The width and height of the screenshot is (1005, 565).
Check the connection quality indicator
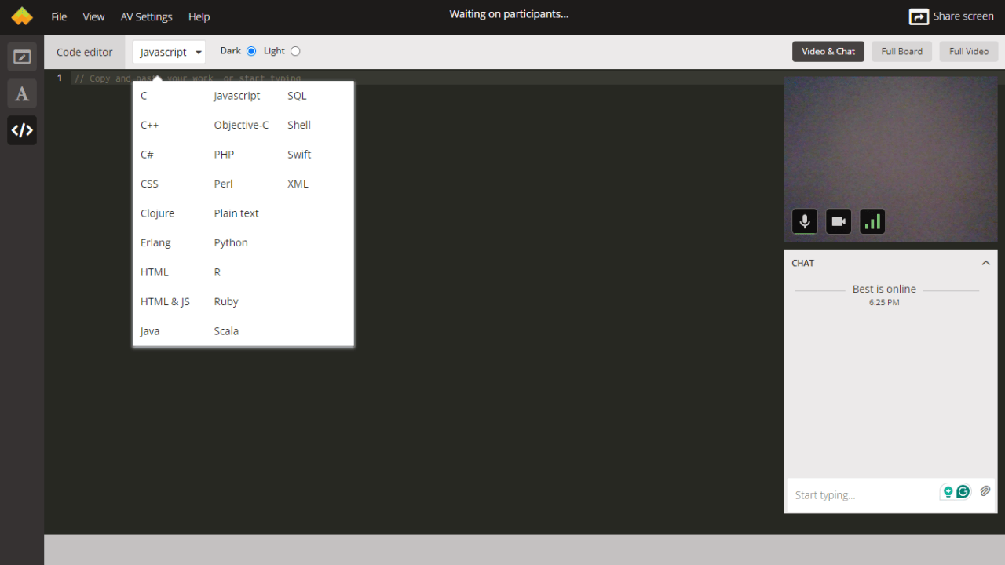(x=872, y=221)
